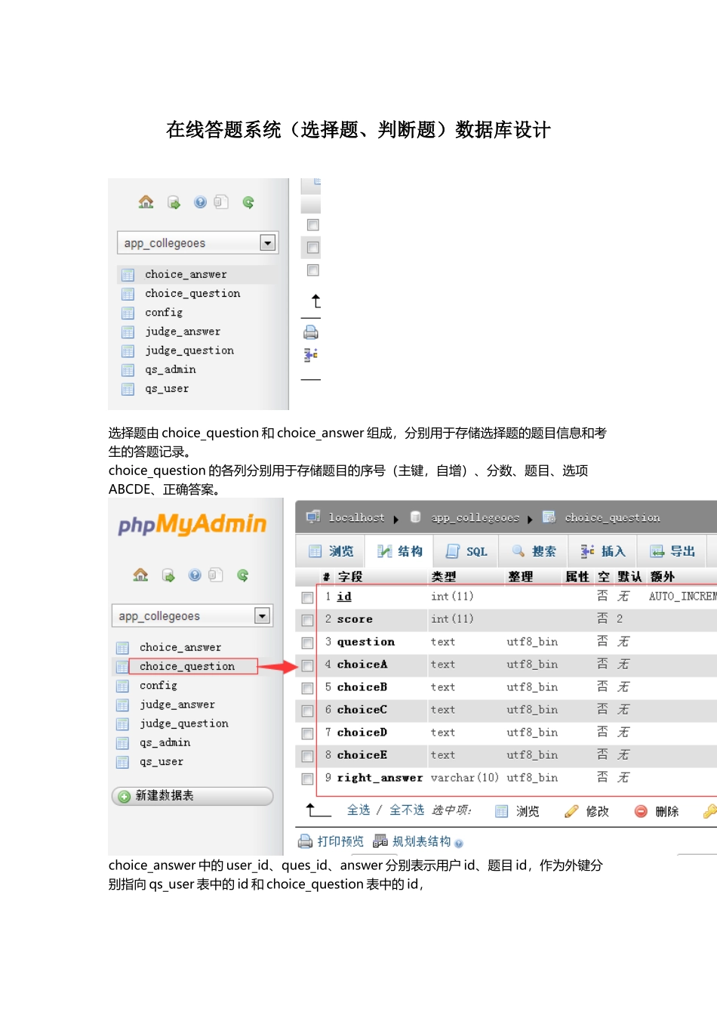The image size is (717, 1015).
Task: Select judge_question in the upper panel table list
Action: tap(189, 351)
